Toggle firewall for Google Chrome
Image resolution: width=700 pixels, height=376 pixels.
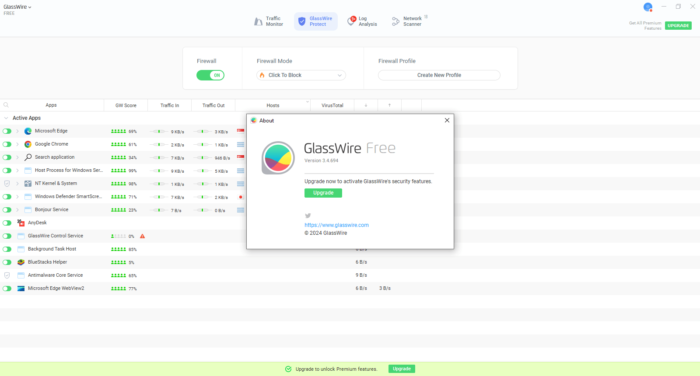[x=7, y=144]
